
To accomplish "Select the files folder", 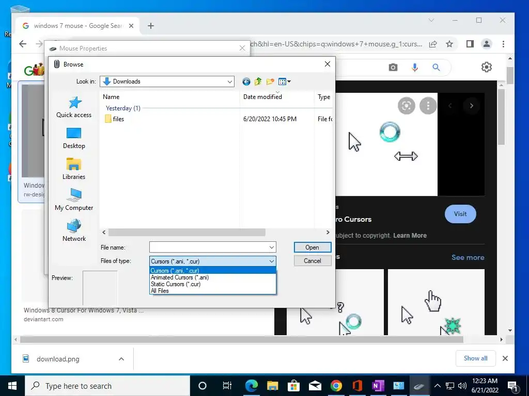I will click(114, 119).
